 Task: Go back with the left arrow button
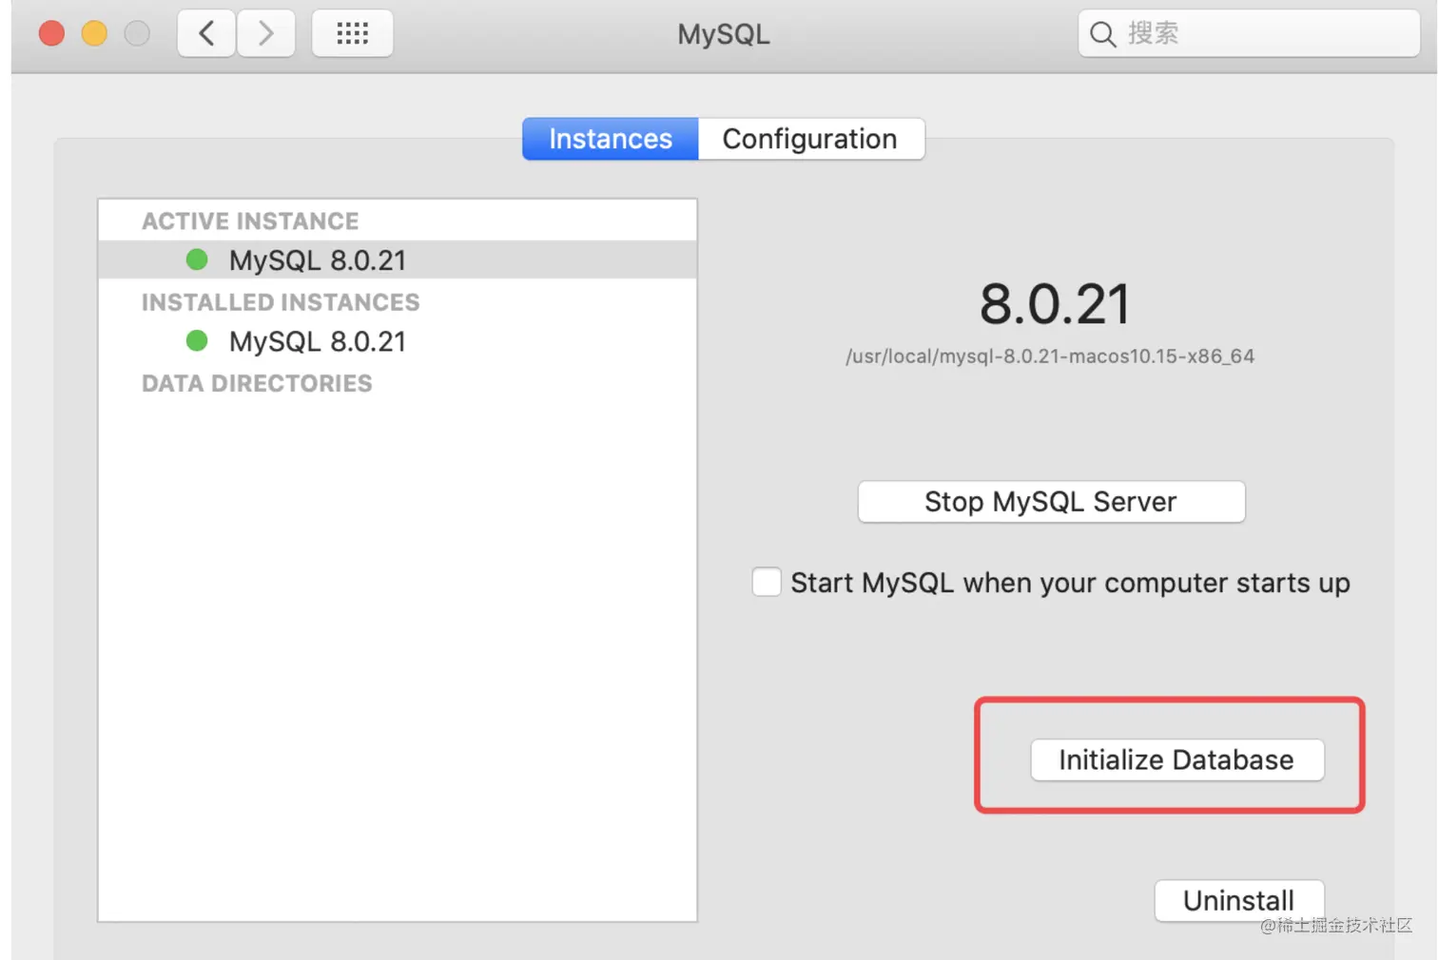[206, 34]
